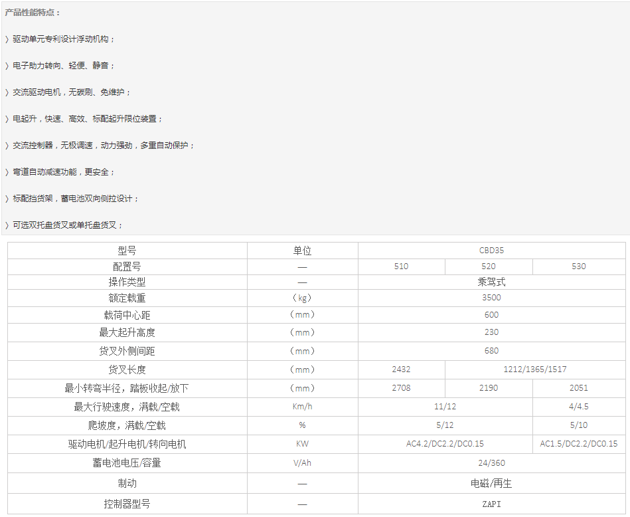Click configuration number 530
The image size is (630, 517).
(x=578, y=266)
